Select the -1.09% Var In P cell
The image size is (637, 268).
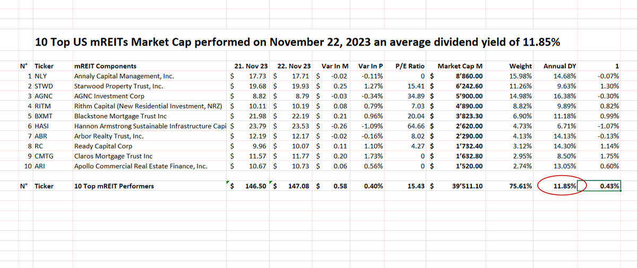click(373, 126)
